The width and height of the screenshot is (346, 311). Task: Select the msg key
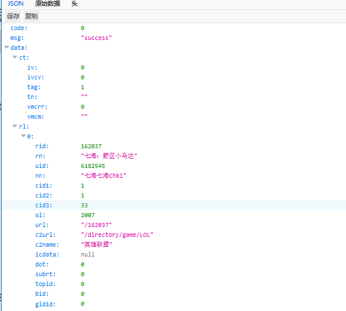tap(17, 38)
